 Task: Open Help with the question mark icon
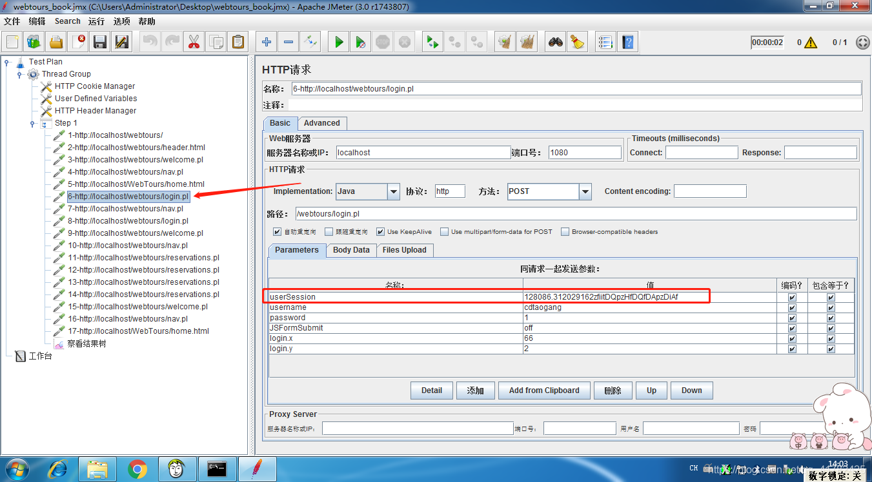tap(627, 43)
